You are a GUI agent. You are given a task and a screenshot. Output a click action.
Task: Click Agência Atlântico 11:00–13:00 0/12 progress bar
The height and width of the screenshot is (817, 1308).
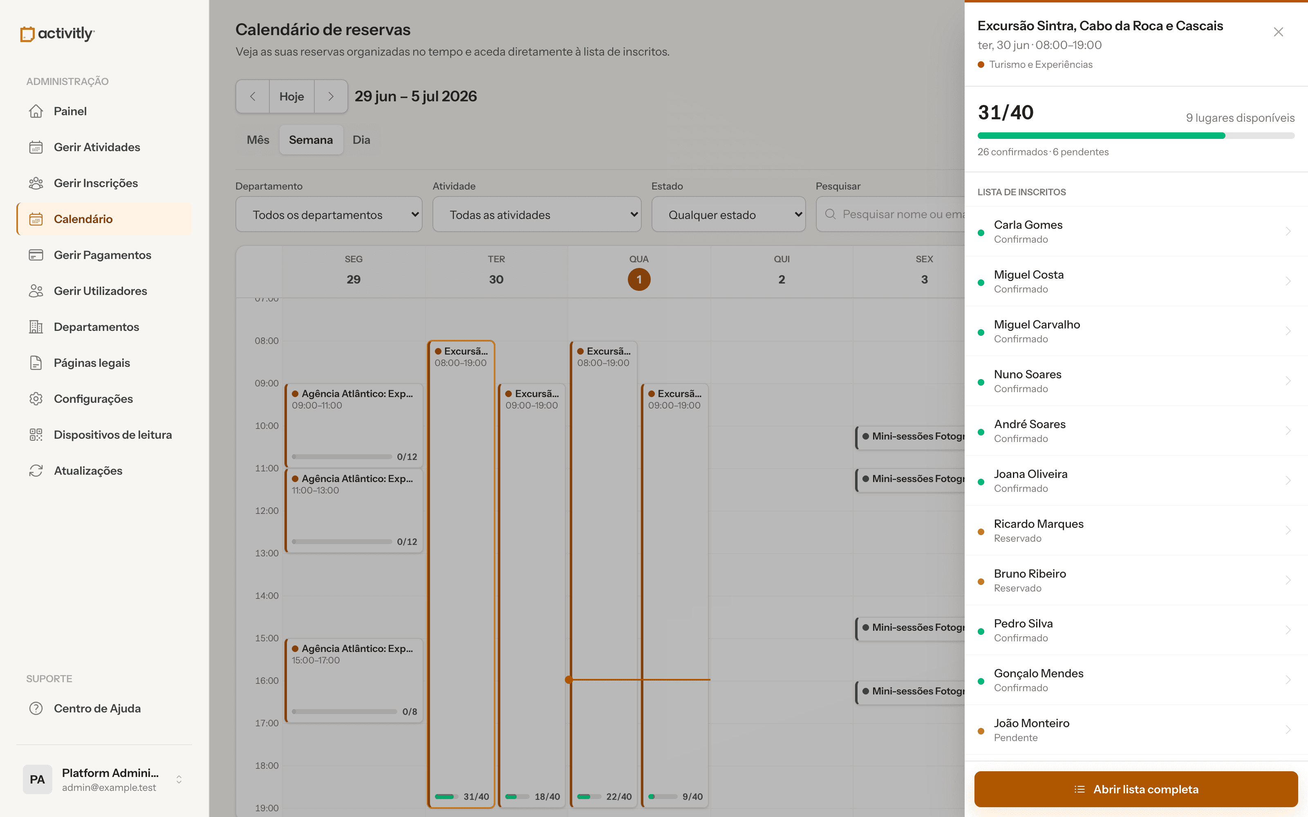coord(342,541)
